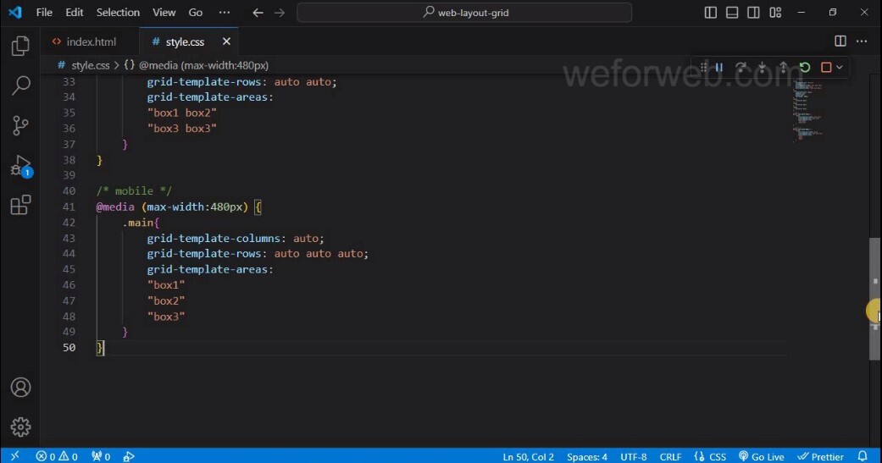This screenshot has height=463, width=882.
Task: Open the Explorer view in activity bar
Action: click(x=20, y=46)
